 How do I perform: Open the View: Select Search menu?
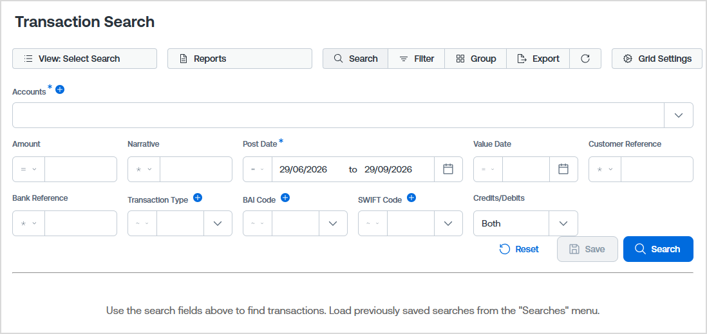tap(85, 59)
